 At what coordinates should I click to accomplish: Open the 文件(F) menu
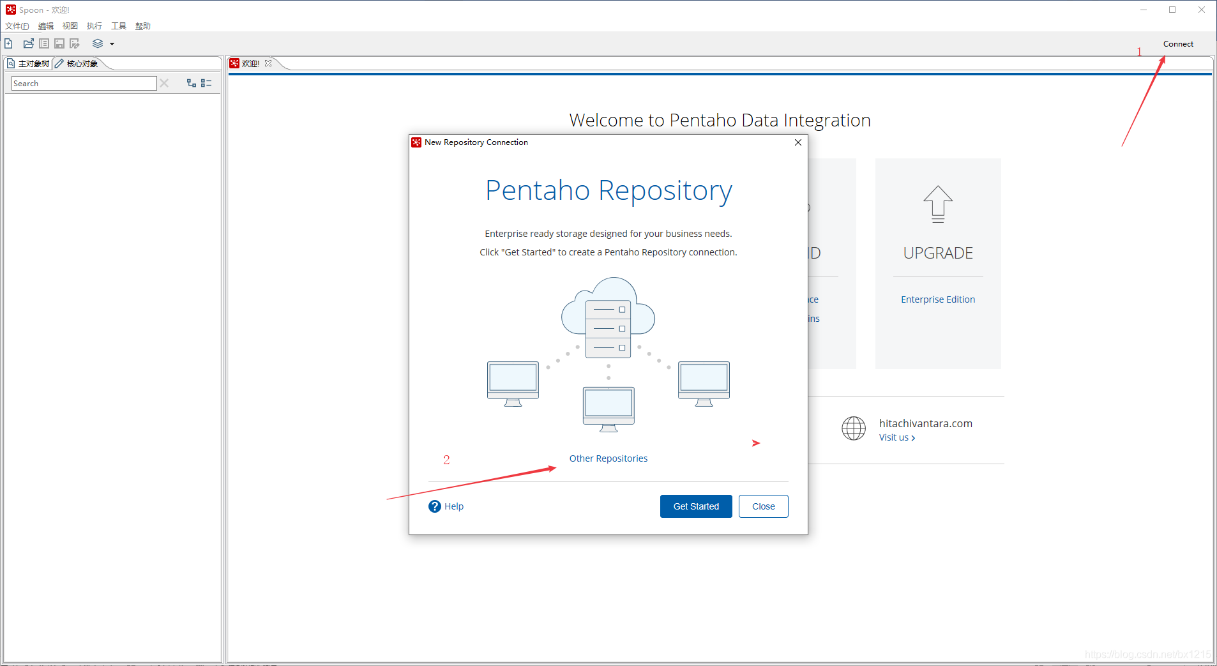coord(17,26)
